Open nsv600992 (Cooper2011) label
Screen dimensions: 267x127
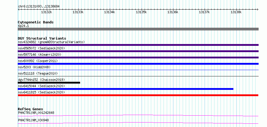38,61
